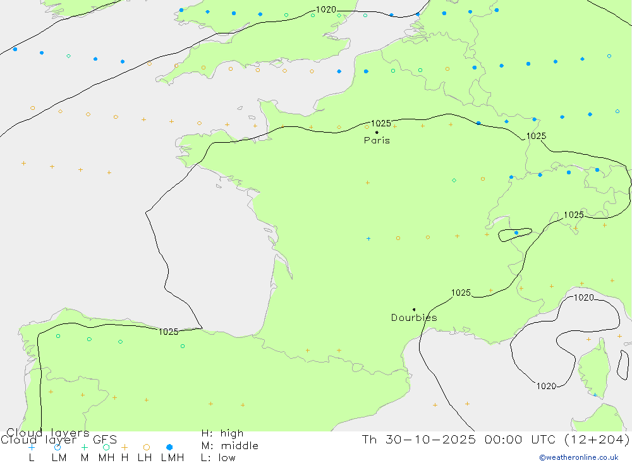This screenshot has width=632, height=463.
Task: Click the black dot marking Paris
Action: pos(377,132)
